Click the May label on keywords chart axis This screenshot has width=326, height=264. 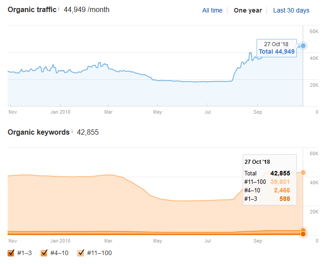pyautogui.click(x=157, y=240)
